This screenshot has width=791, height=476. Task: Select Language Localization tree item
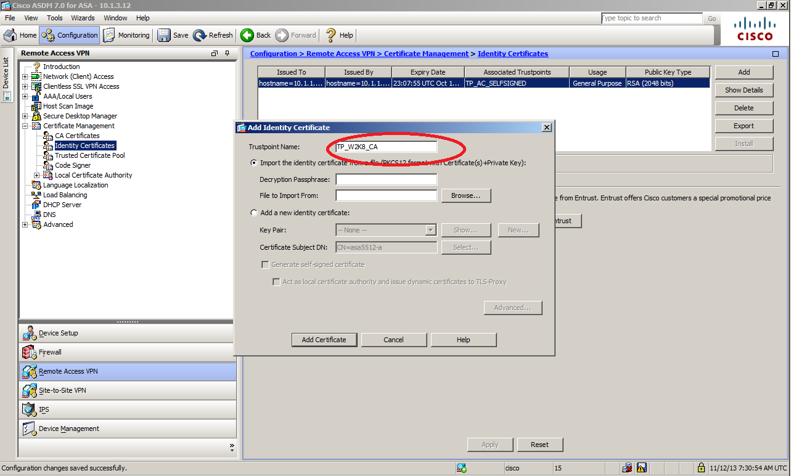tap(75, 185)
